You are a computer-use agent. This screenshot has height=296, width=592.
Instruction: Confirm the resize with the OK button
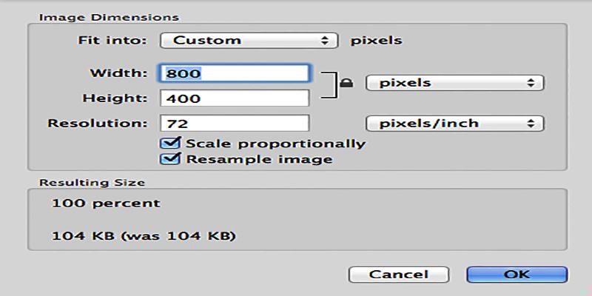517,275
